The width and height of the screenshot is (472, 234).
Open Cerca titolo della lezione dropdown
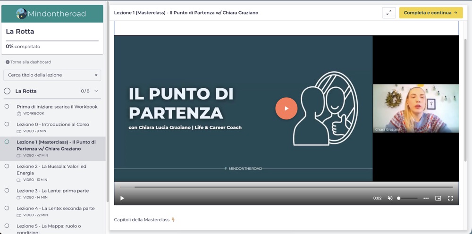52,75
